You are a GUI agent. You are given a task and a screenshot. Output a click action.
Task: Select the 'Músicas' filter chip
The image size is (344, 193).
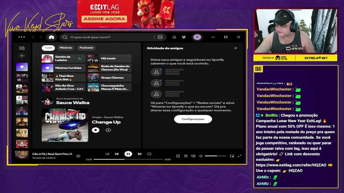click(66, 48)
